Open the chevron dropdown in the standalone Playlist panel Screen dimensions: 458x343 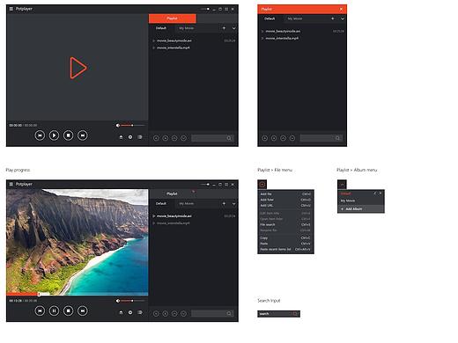[343, 18]
